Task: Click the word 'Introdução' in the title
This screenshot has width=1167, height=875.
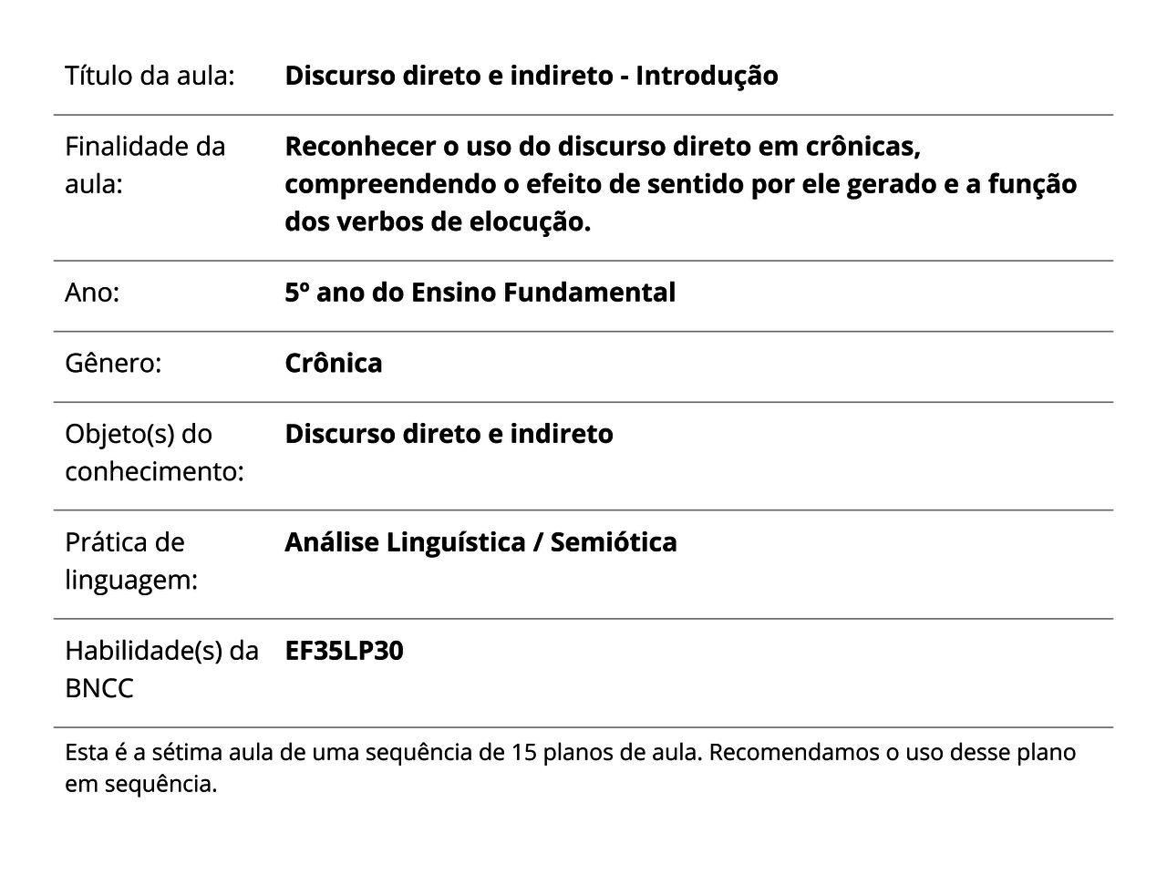Action: [707, 76]
